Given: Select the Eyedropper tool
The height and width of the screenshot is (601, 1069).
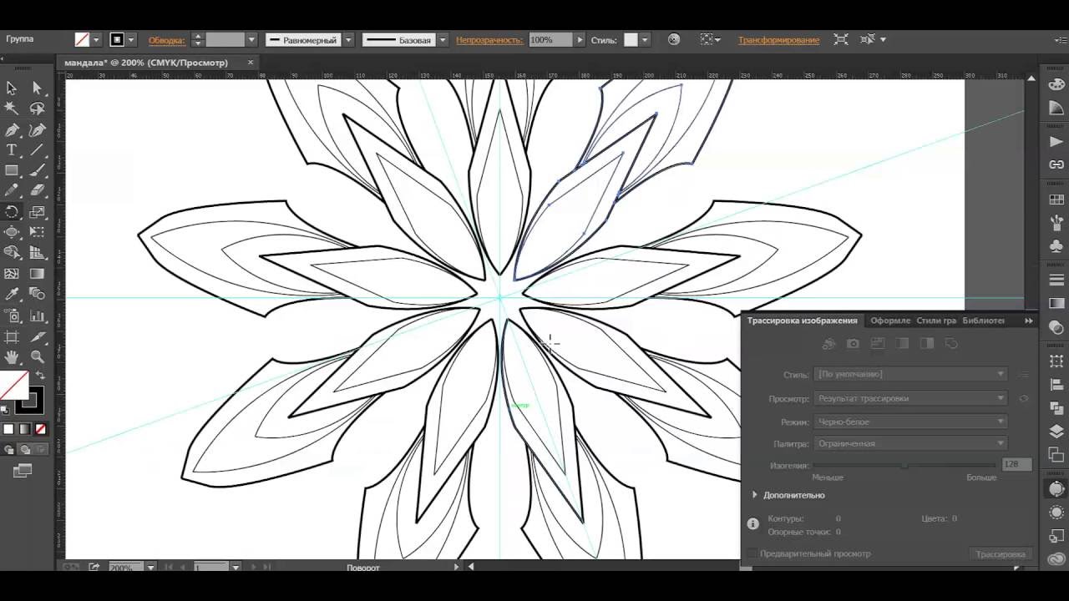Looking at the screenshot, I should [12, 294].
